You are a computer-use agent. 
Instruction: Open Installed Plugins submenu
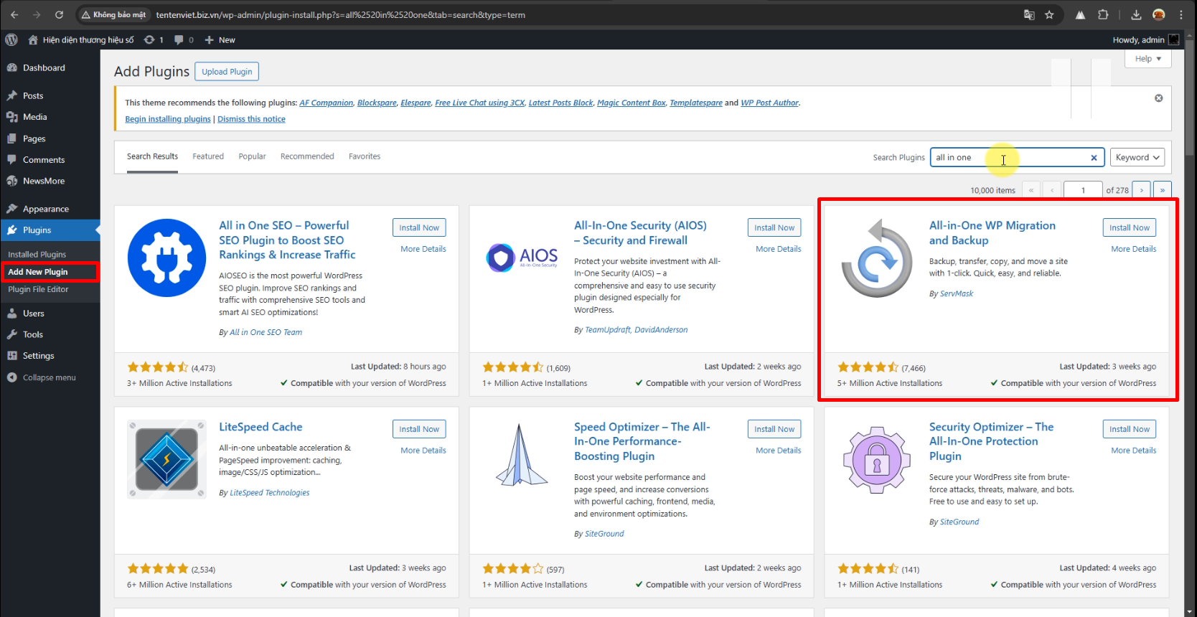37,255
